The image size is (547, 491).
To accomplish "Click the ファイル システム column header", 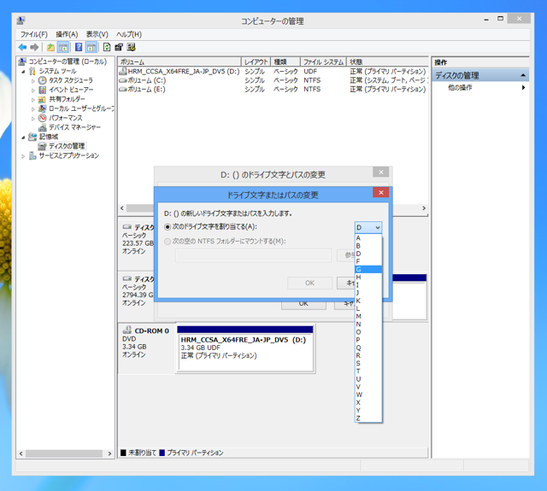I will click(x=323, y=61).
